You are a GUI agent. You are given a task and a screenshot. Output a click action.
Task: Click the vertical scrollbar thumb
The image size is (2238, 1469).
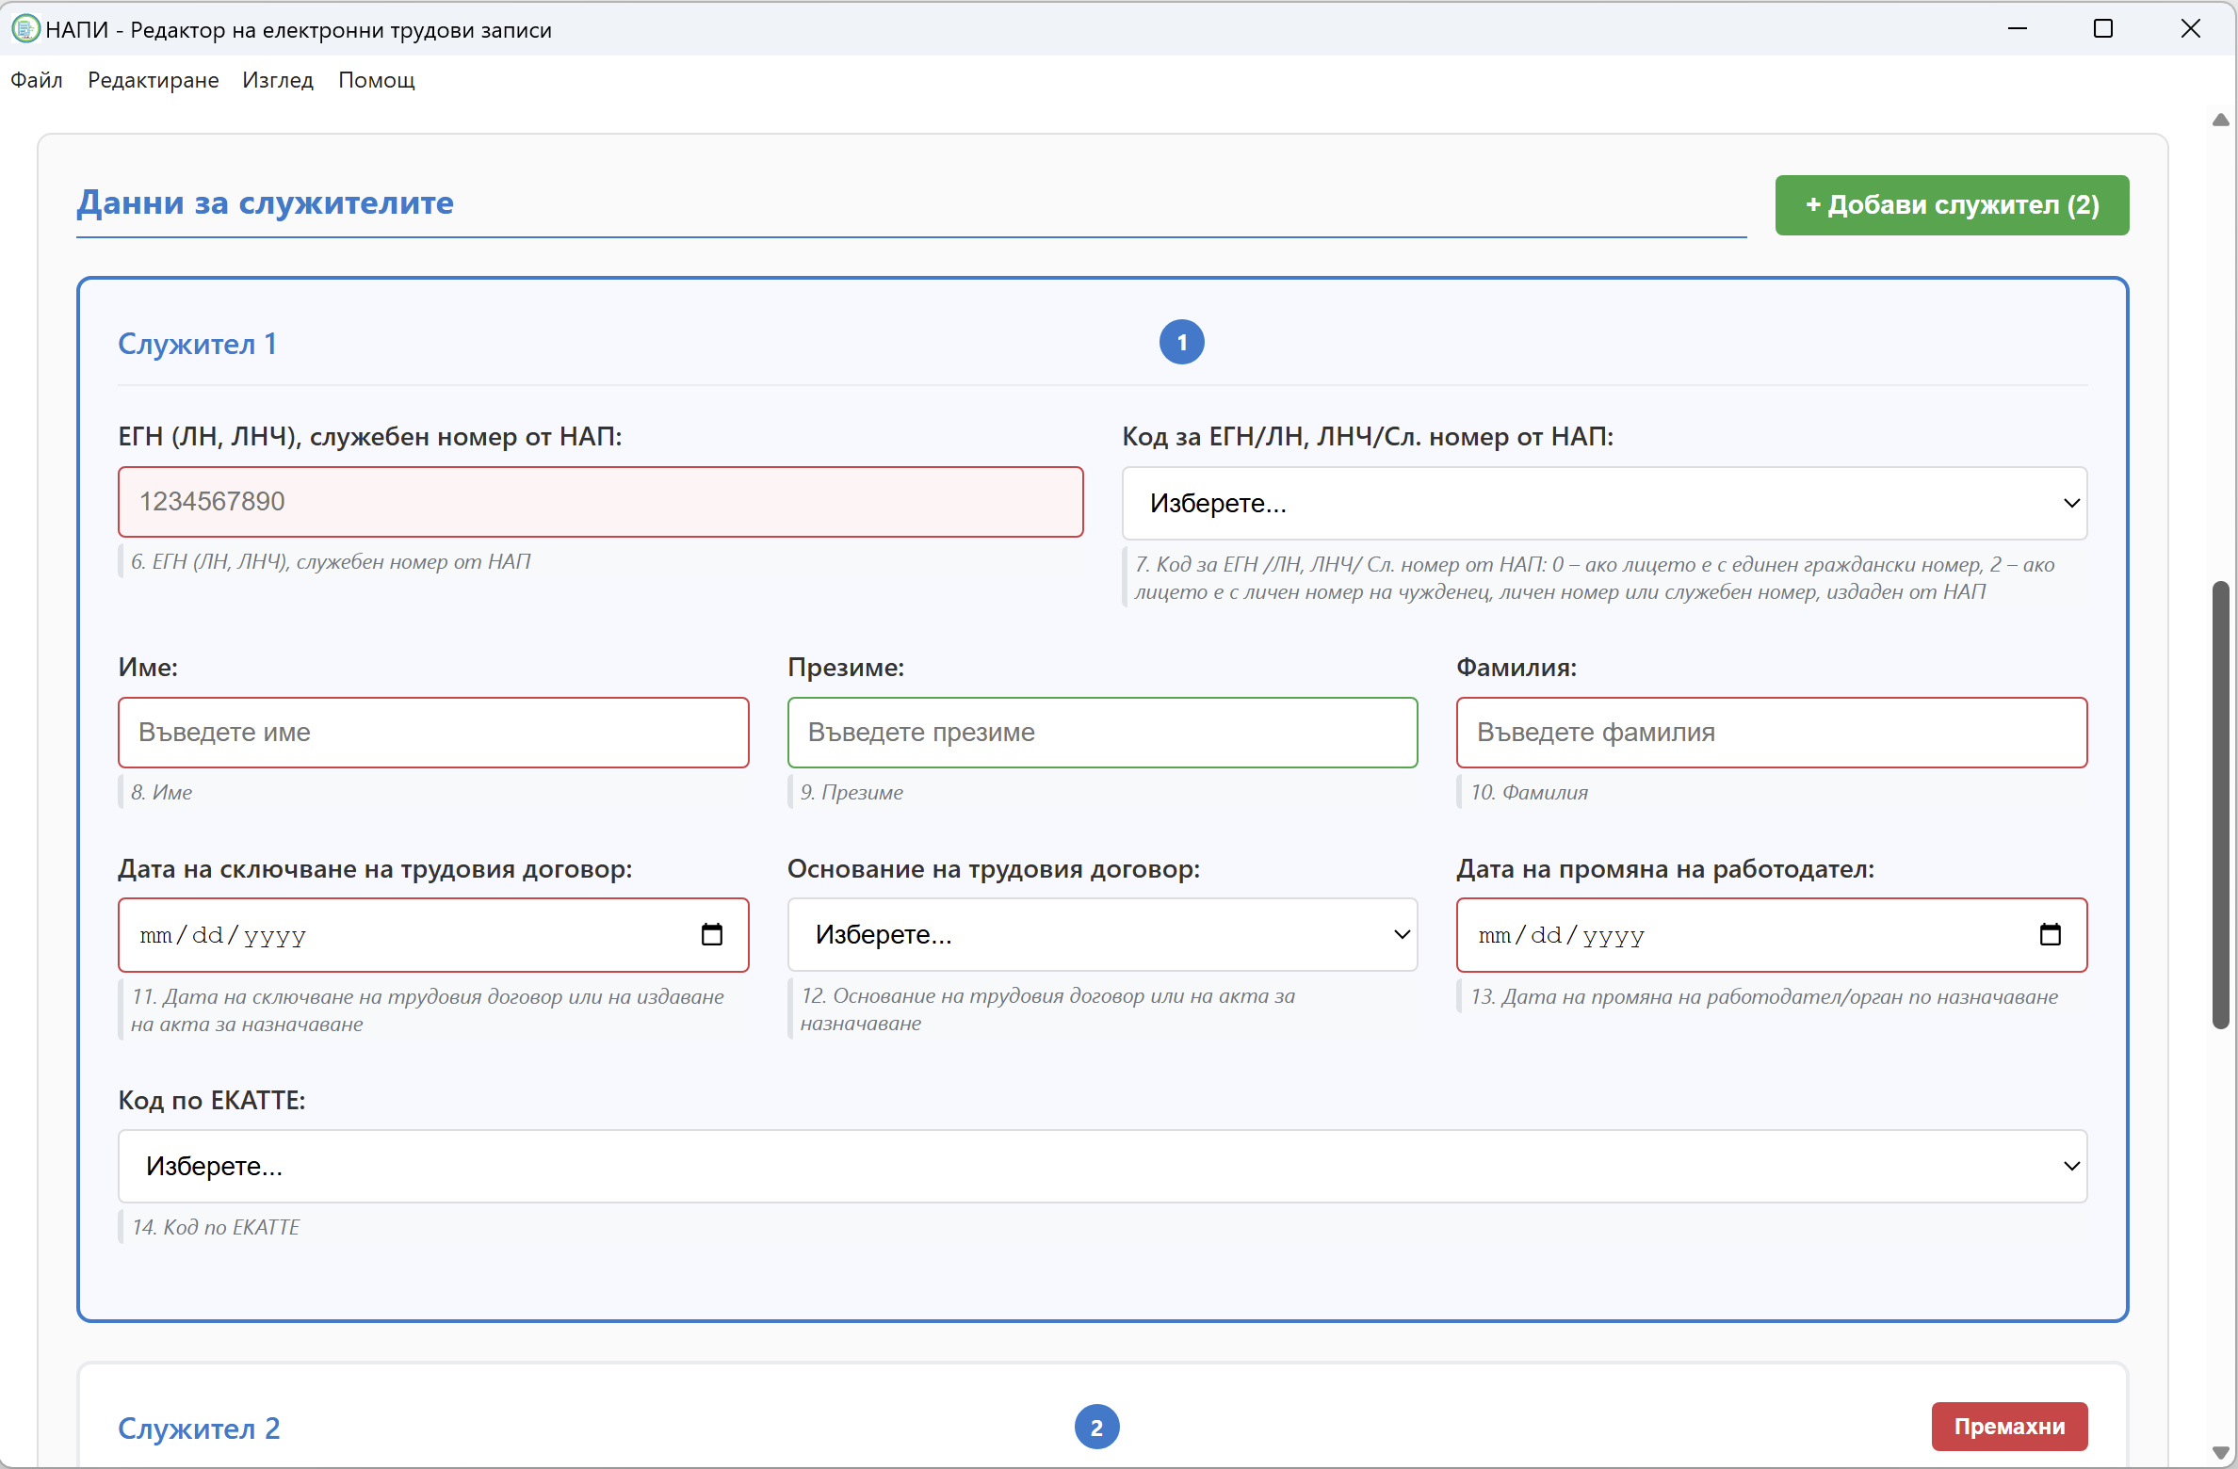[x=2220, y=805]
